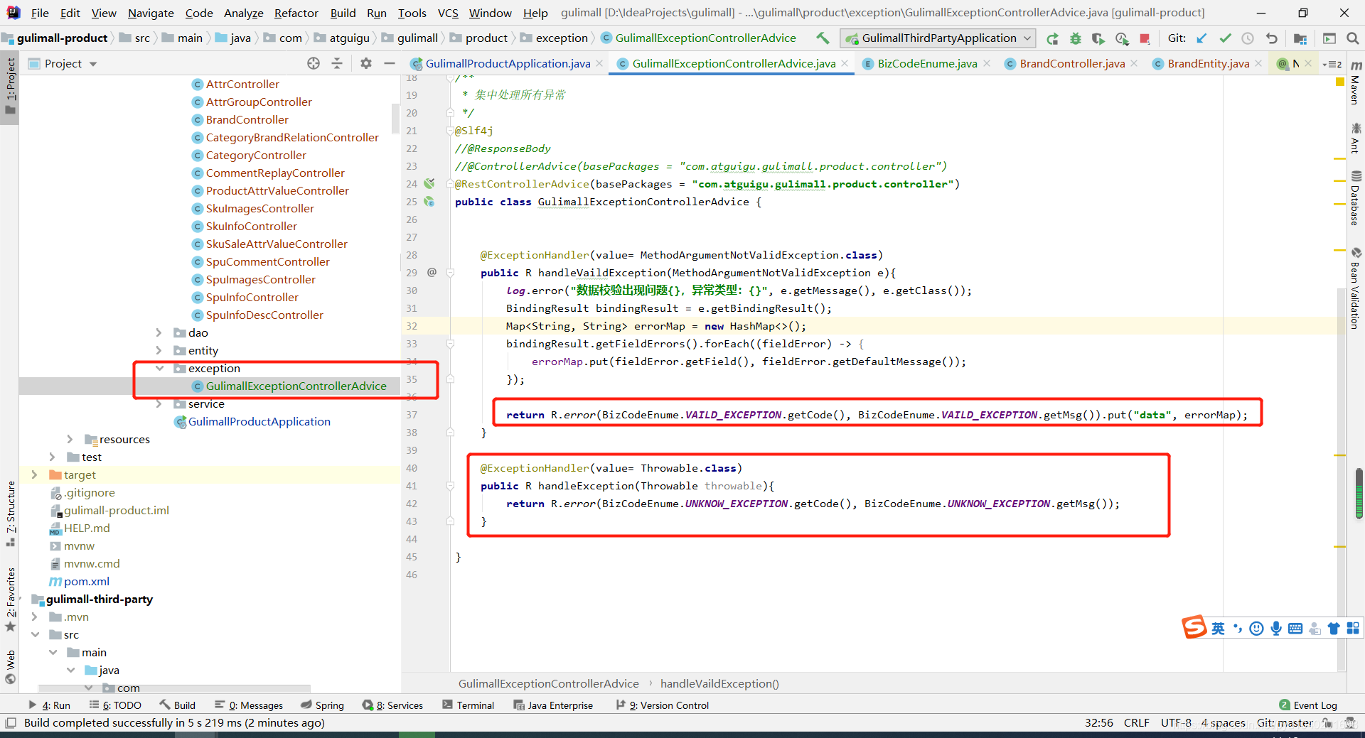Locate the current file with the crosshair icon
Image resolution: width=1365 pixels, height=738 pixels.
(x=314, y=63)
